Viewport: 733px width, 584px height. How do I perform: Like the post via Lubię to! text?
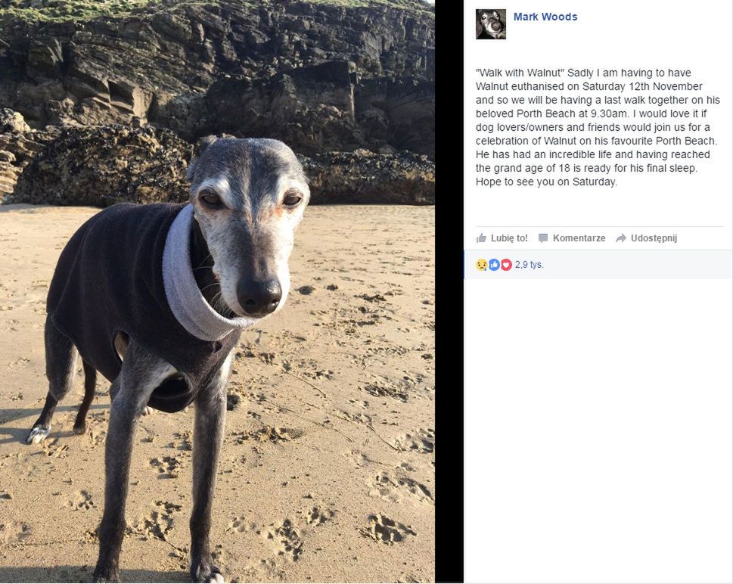pos(509,238)
